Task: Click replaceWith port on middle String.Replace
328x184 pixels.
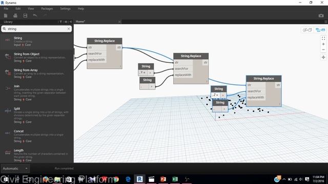Action: click(x=183, y=75)
